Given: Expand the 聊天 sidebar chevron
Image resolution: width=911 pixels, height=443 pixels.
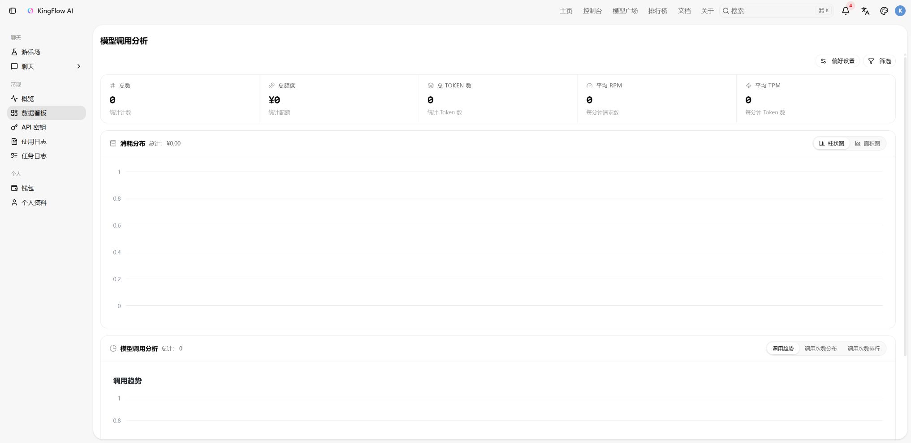Looking at the screenshot, I should pyautogui.click(x=79, y=66).
